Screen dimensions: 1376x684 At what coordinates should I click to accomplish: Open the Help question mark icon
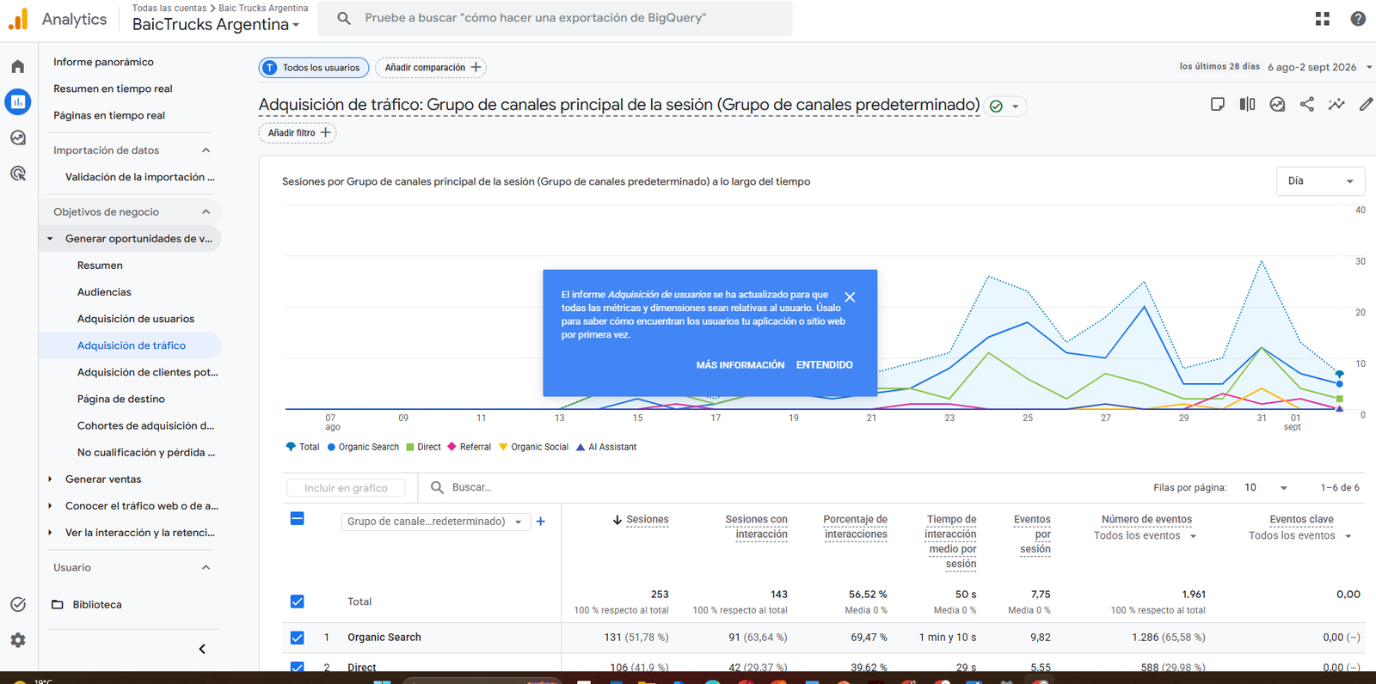click(1358, 18)
